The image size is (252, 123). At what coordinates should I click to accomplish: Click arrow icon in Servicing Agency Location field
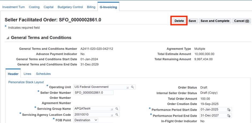(x=112, y=115)
